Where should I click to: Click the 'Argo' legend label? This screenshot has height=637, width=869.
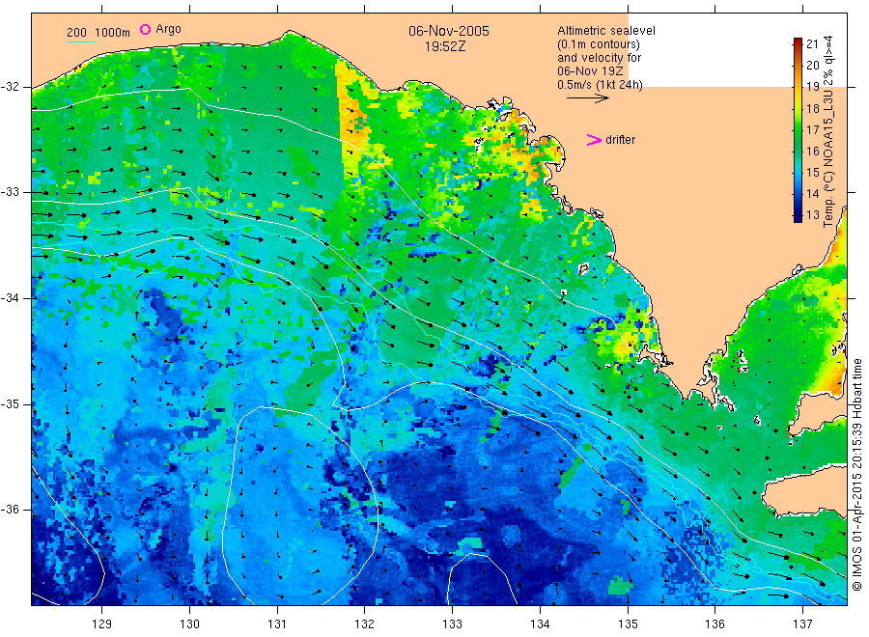[x=168, y=29]
